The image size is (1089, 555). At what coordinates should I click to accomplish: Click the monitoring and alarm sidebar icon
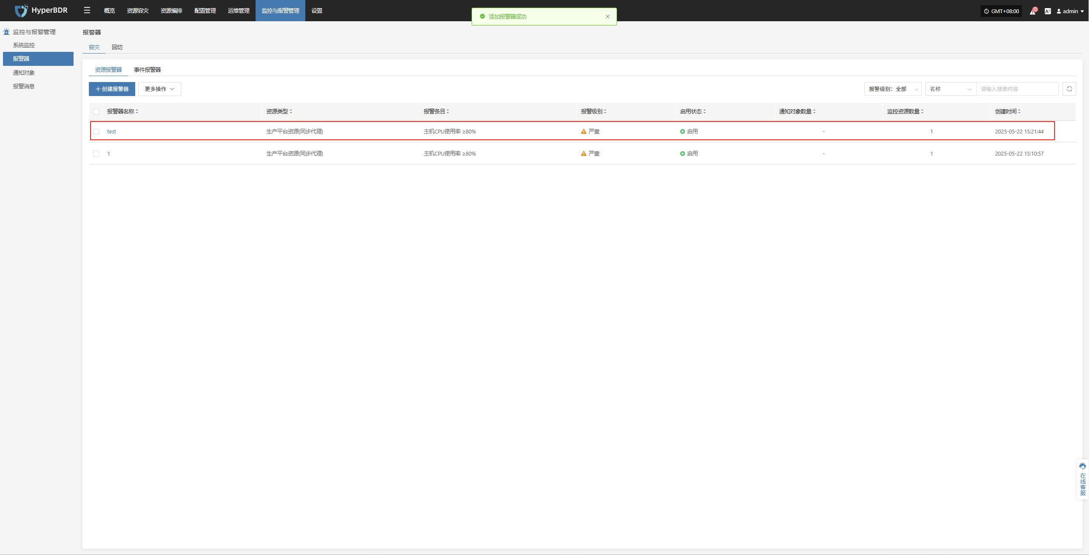click(6, 32)
